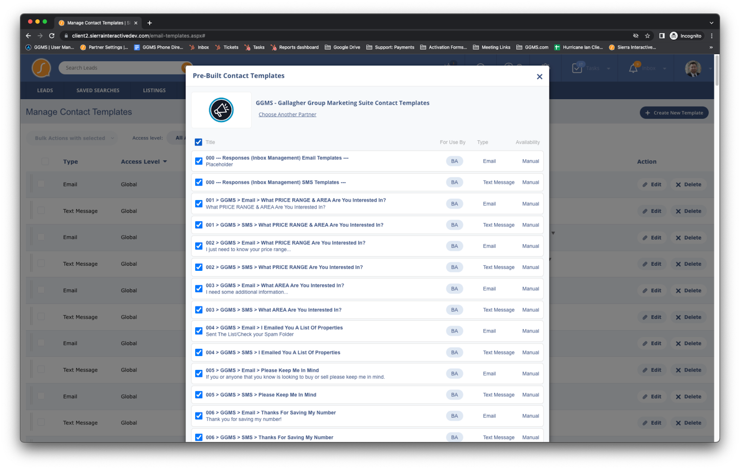740x469 pixels.
Task: Click the GGMS megaphone partner logo
Action: (221, 110)
